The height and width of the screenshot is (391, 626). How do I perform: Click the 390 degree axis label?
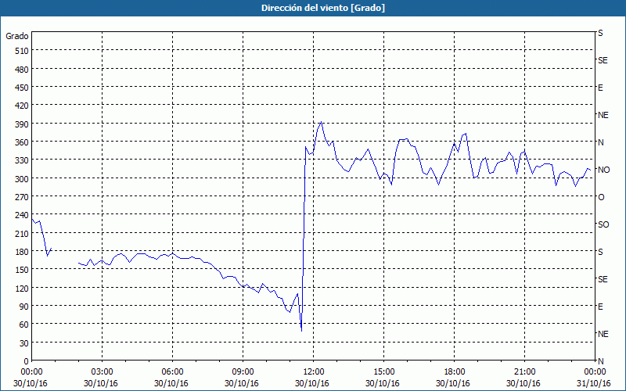tap(22, 124)
